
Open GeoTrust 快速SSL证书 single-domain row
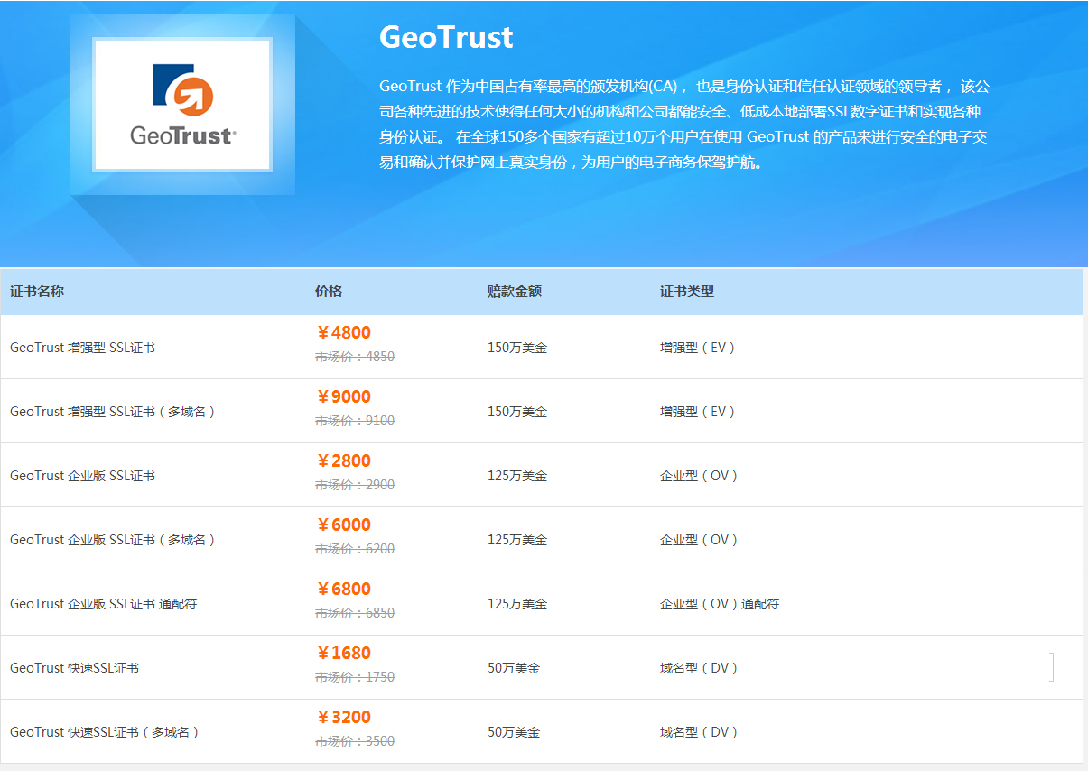(x=75, y=668)
